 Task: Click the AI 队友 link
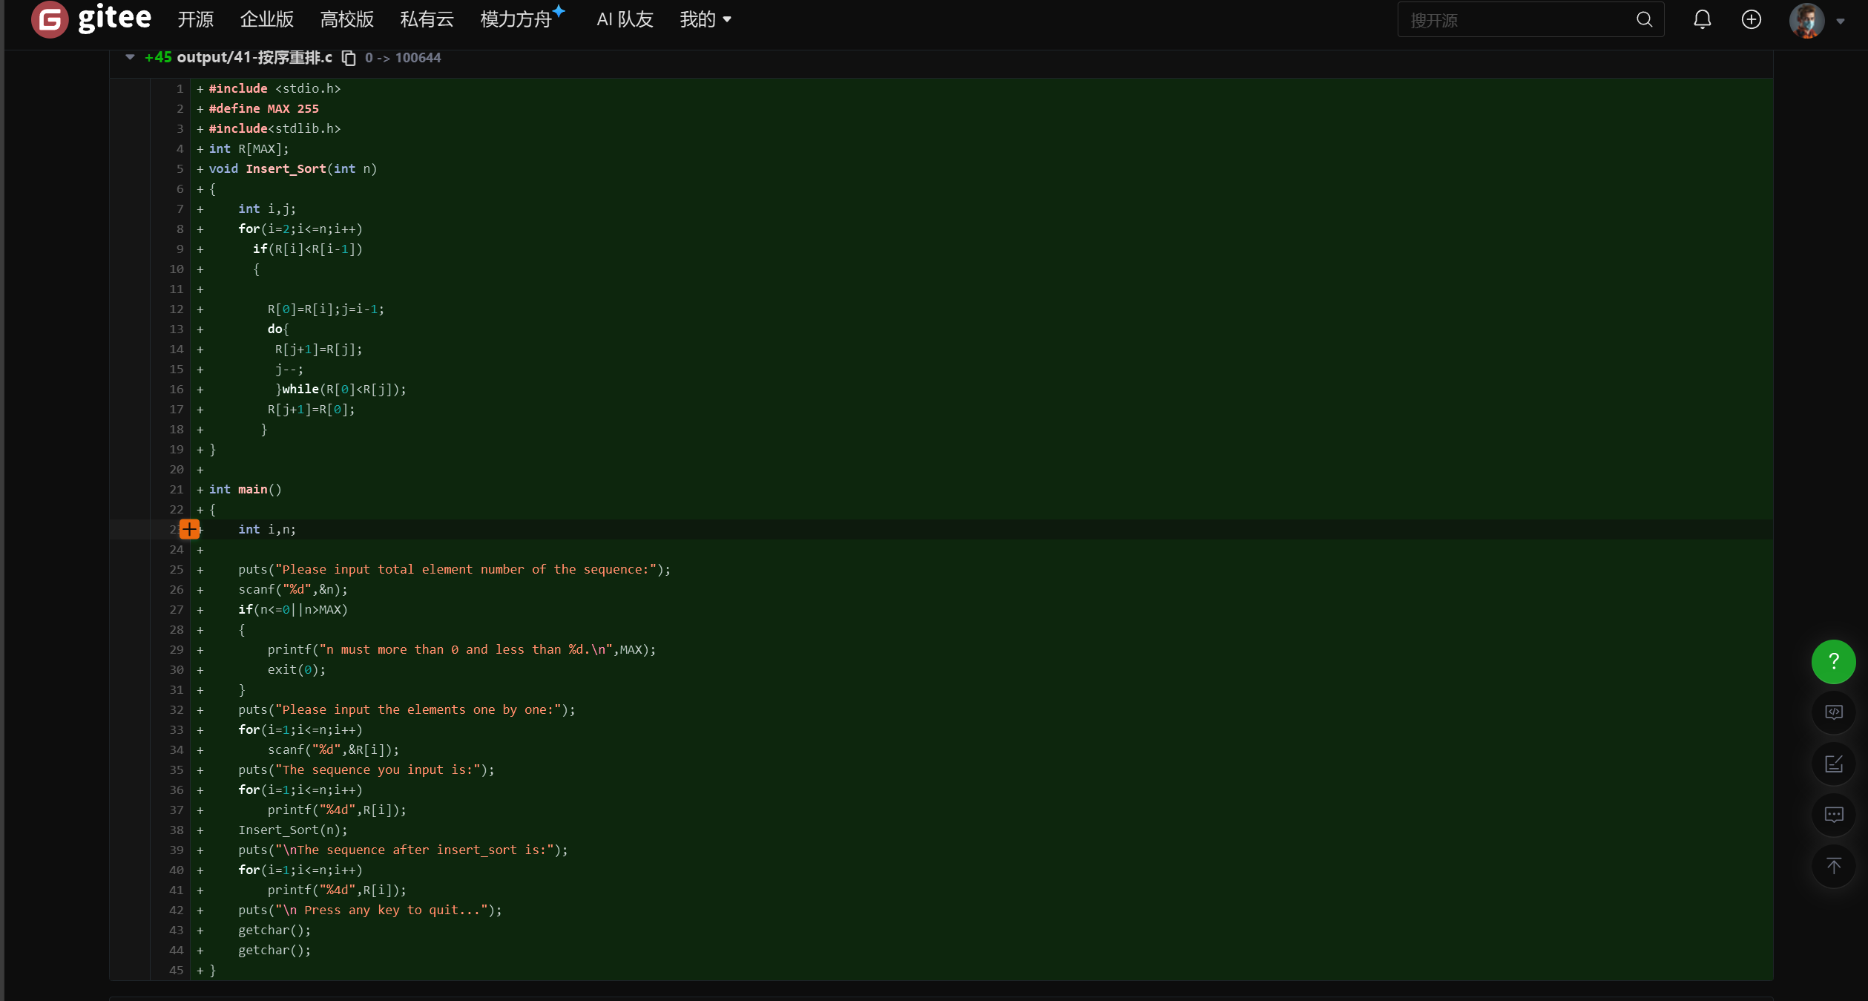[x=625, y=19]
